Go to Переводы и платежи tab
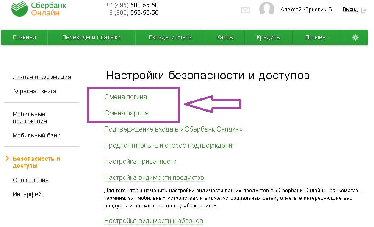The height and width of the screenshot is (227, 374). tap(91, 37)
